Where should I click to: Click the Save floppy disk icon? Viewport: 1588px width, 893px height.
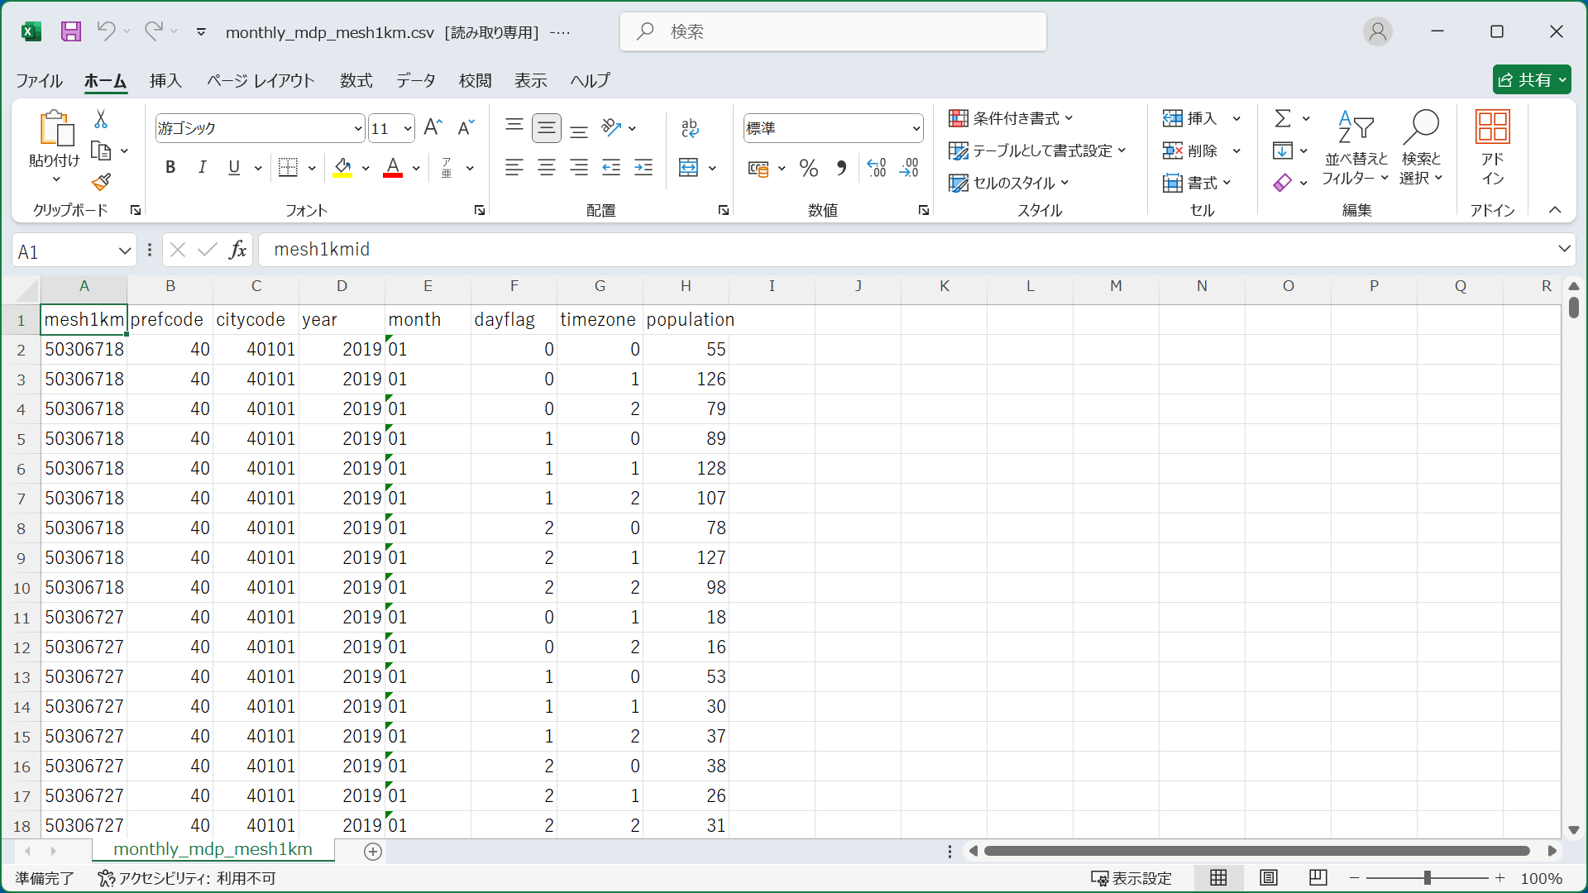click(71, 31)
